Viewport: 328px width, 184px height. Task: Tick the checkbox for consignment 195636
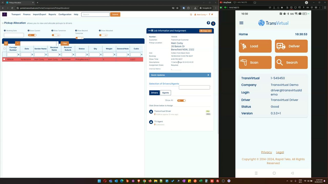[x=4, y=59]
